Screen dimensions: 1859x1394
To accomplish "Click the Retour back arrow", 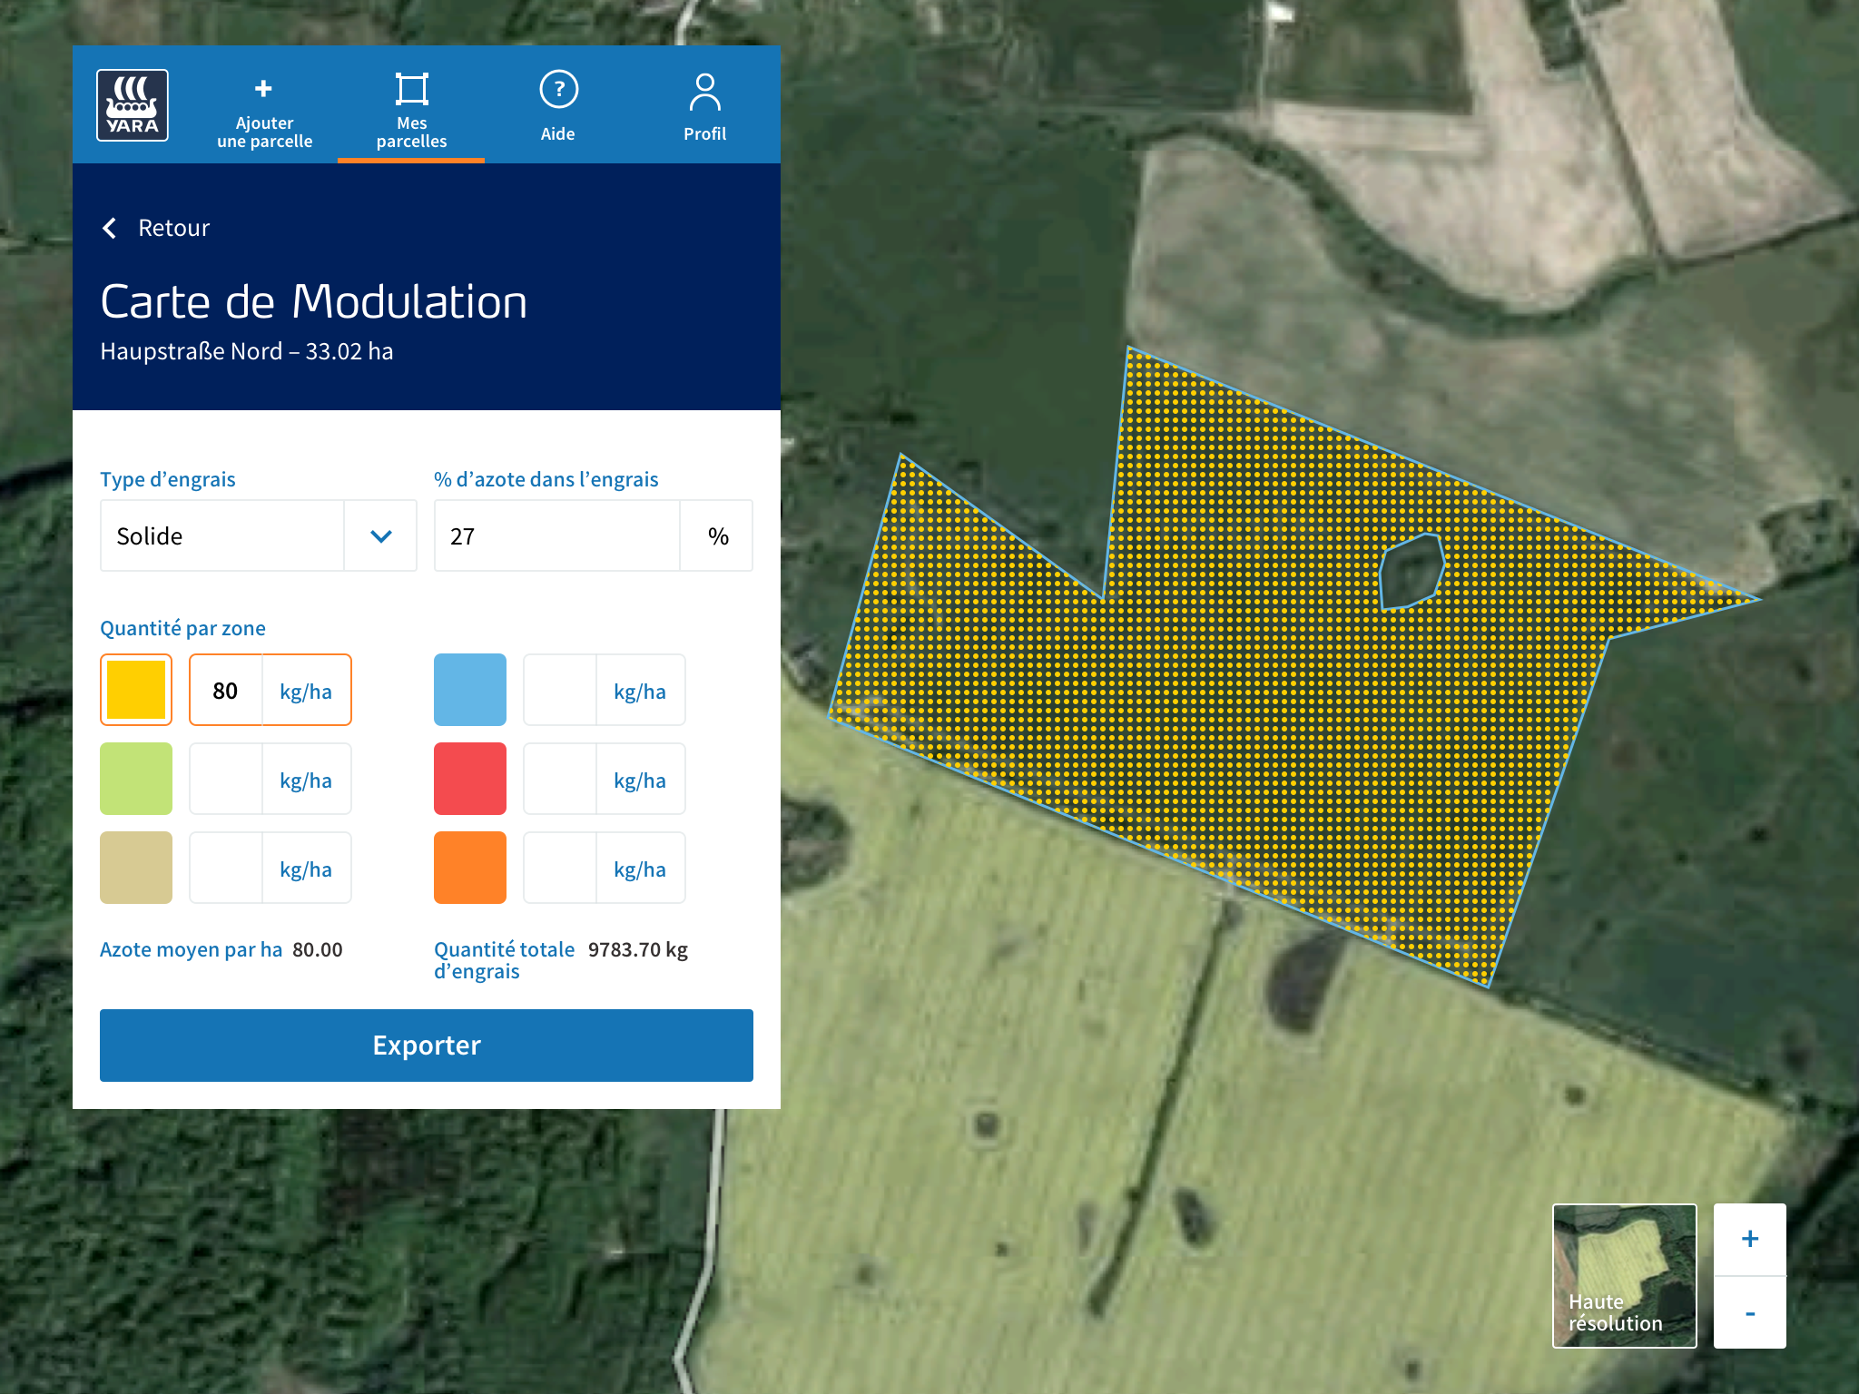I will click(x=110, y=228).
